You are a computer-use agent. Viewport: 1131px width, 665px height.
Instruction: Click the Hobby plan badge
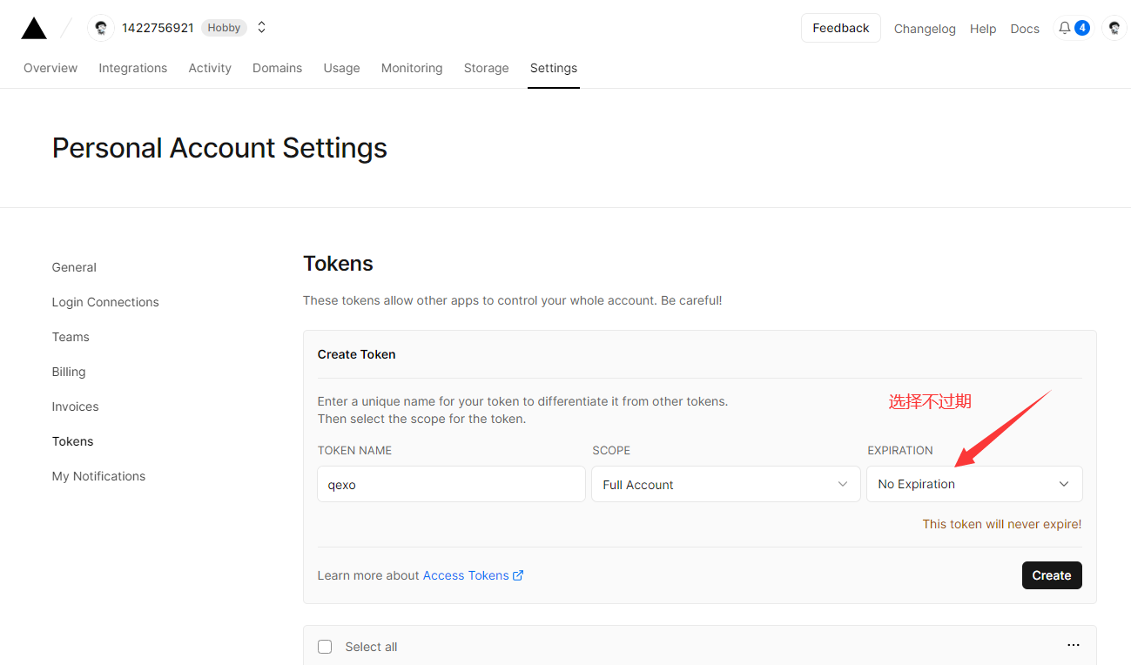224,28
